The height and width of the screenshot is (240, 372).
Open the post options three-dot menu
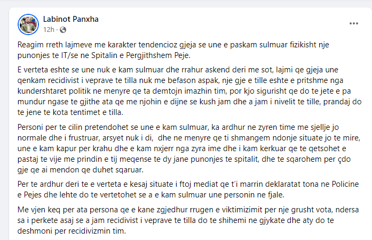point(354,23)
